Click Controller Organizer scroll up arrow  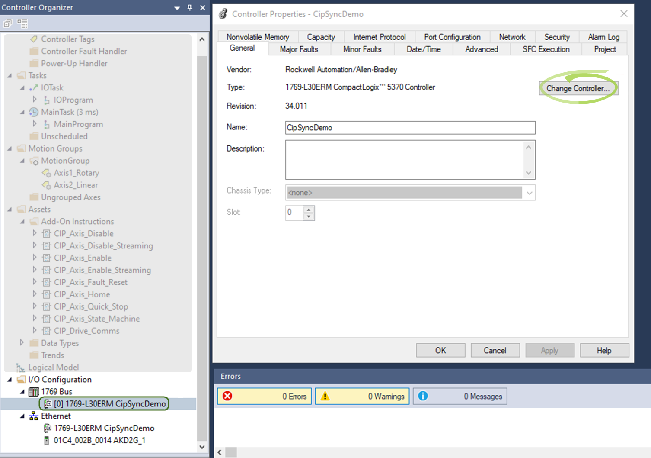(x=202, y=39)
